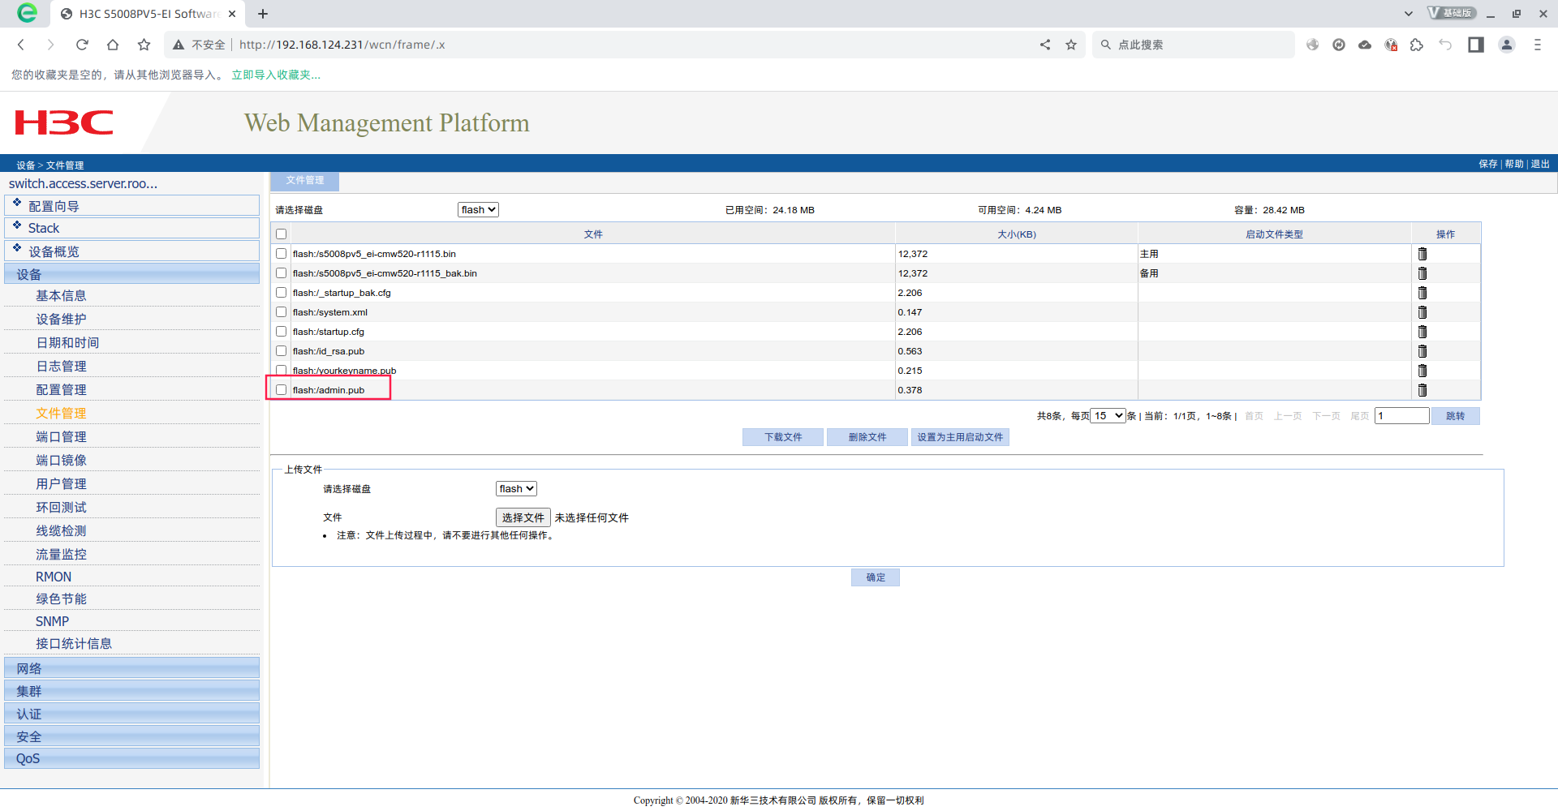Click 确定 confirm button

876,577
